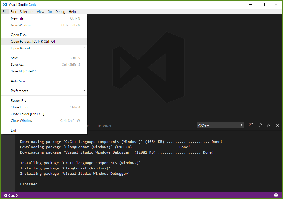Open the View menu
The height and width of the screenshot is (199, 283).
tap(41, 12)
